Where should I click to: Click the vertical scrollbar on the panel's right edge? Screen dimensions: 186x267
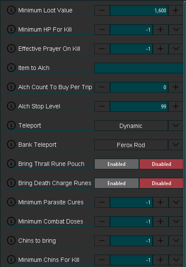pos(185,133)
